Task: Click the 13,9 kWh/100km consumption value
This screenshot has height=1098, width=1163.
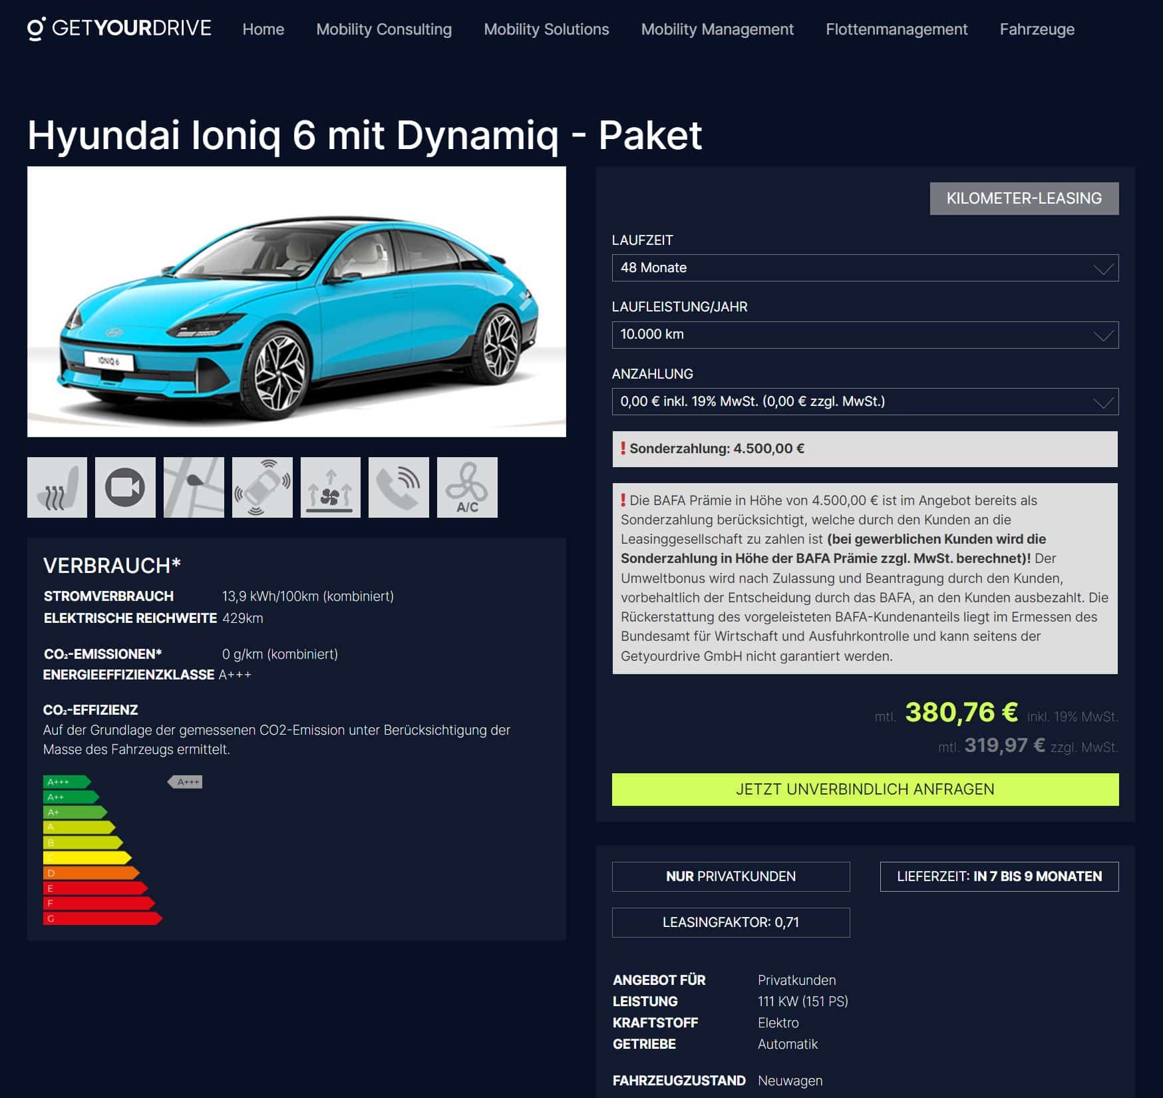Action: pos(308,596)
